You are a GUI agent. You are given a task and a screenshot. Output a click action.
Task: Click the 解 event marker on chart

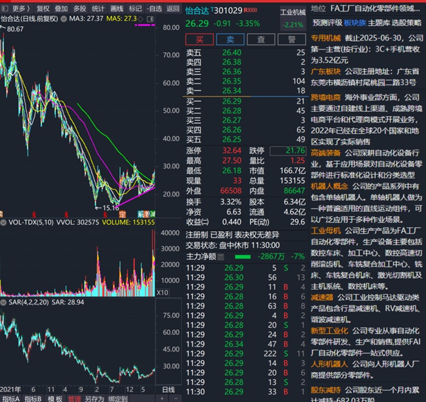(141, 214)
